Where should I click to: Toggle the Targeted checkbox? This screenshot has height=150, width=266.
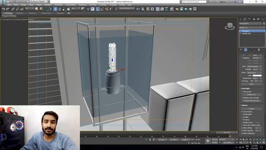tap(242, 58)
